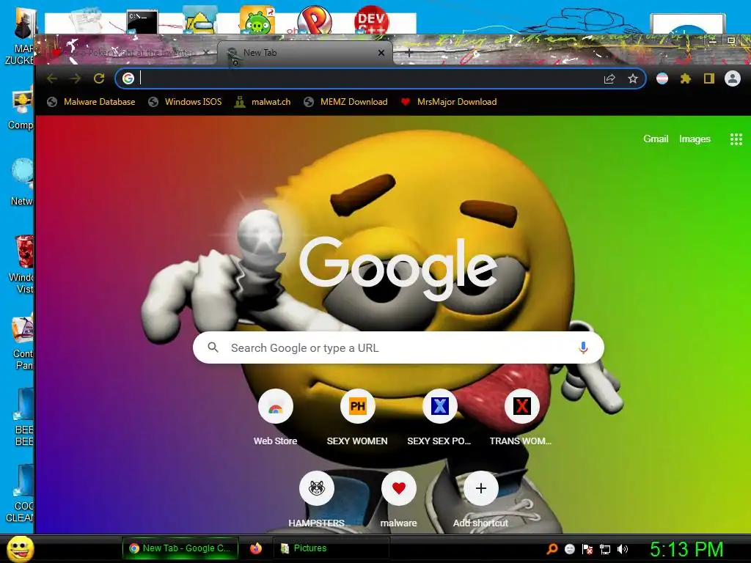The height and width of the screenshot is (563, 751).
Task: Click the magnifier in Google search box
Action: (213, 347)
